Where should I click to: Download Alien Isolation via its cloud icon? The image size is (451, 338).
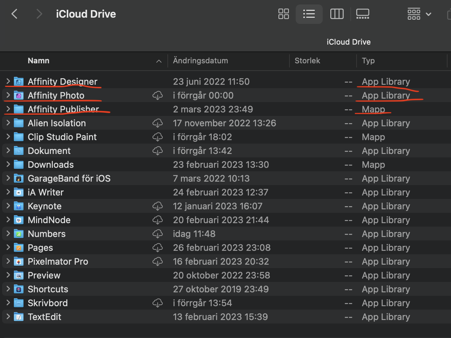tap(158, 123)
